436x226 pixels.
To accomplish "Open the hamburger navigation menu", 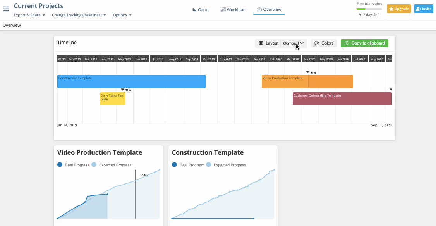I will pyautogui.click(x=6, y=9).
